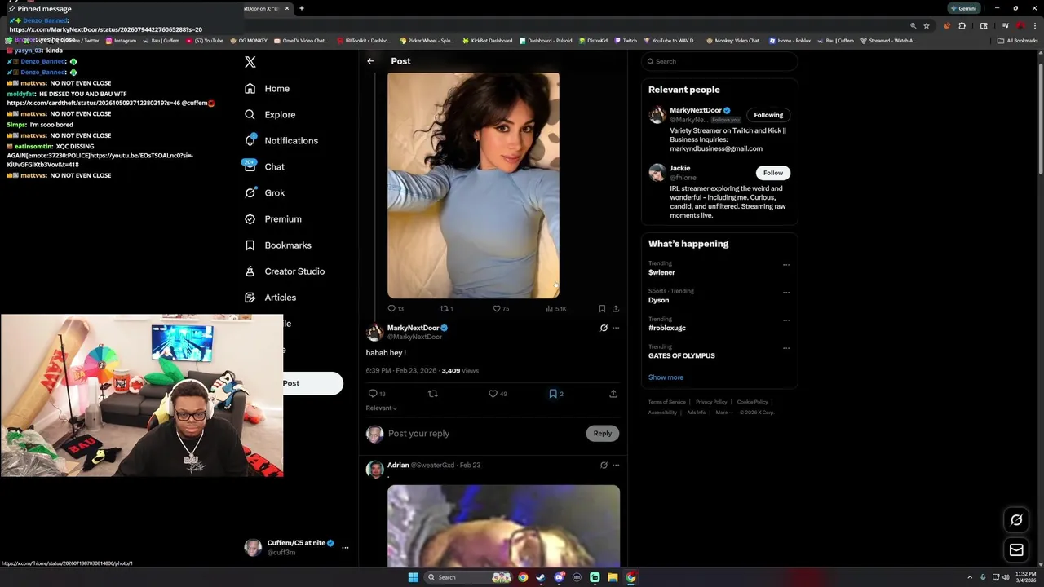The width and height of the screenshot is (1044, 587).
Task: Toggle bookmark on hahah hey post
Action: [553, 393]
